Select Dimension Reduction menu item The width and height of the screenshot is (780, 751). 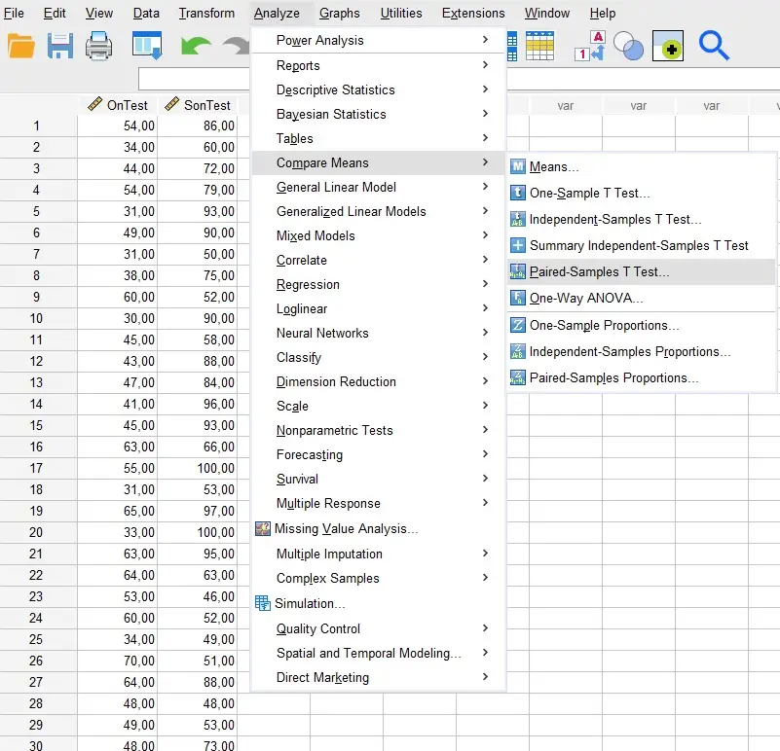379,381
